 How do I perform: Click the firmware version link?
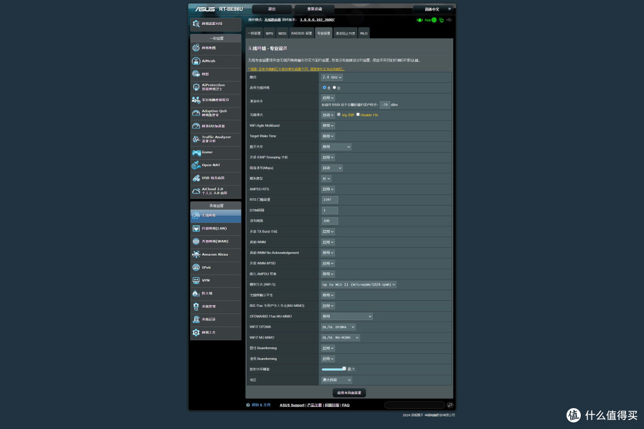point(317,20)
